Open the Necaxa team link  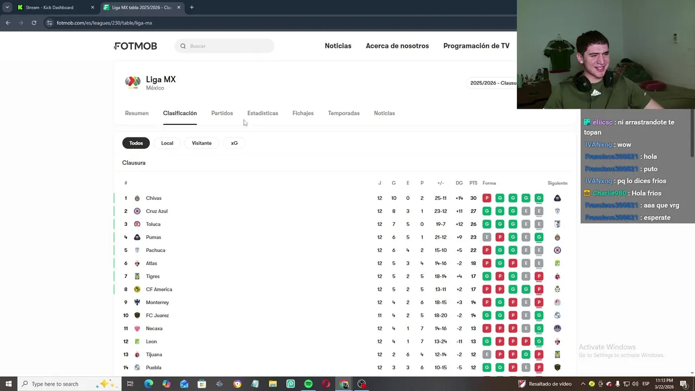pos(154,329)
